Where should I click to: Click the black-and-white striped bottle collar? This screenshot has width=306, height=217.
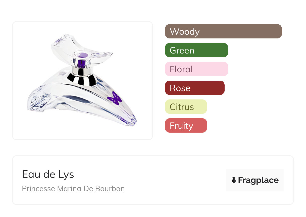click(82, 79)
